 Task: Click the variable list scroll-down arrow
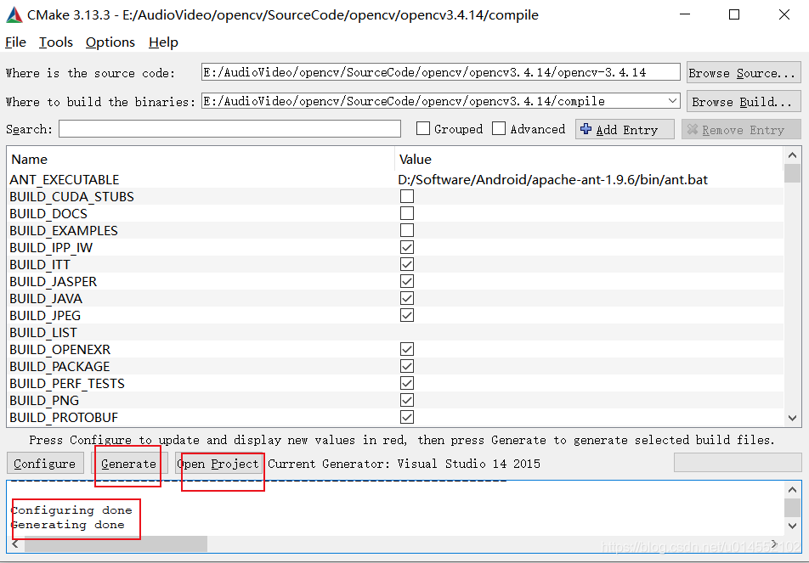pyautogui.click(x=793, y=418)
